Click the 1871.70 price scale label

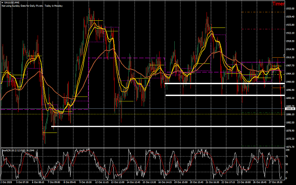point(290,147)
